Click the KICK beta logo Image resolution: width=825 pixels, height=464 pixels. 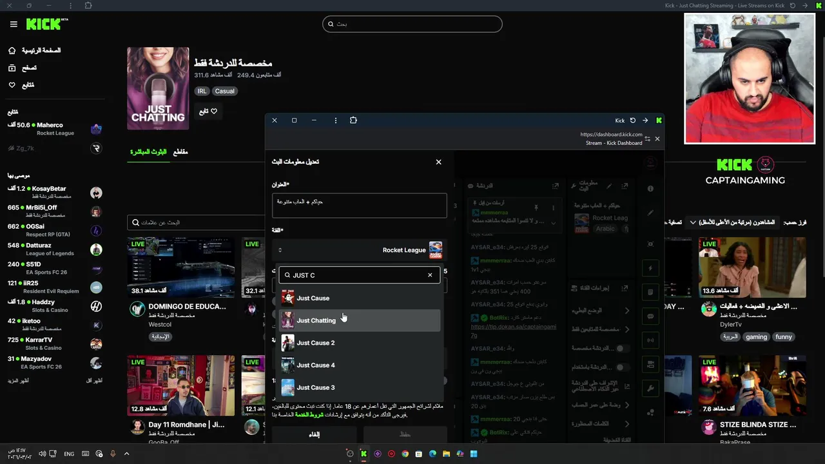point(46,24)
